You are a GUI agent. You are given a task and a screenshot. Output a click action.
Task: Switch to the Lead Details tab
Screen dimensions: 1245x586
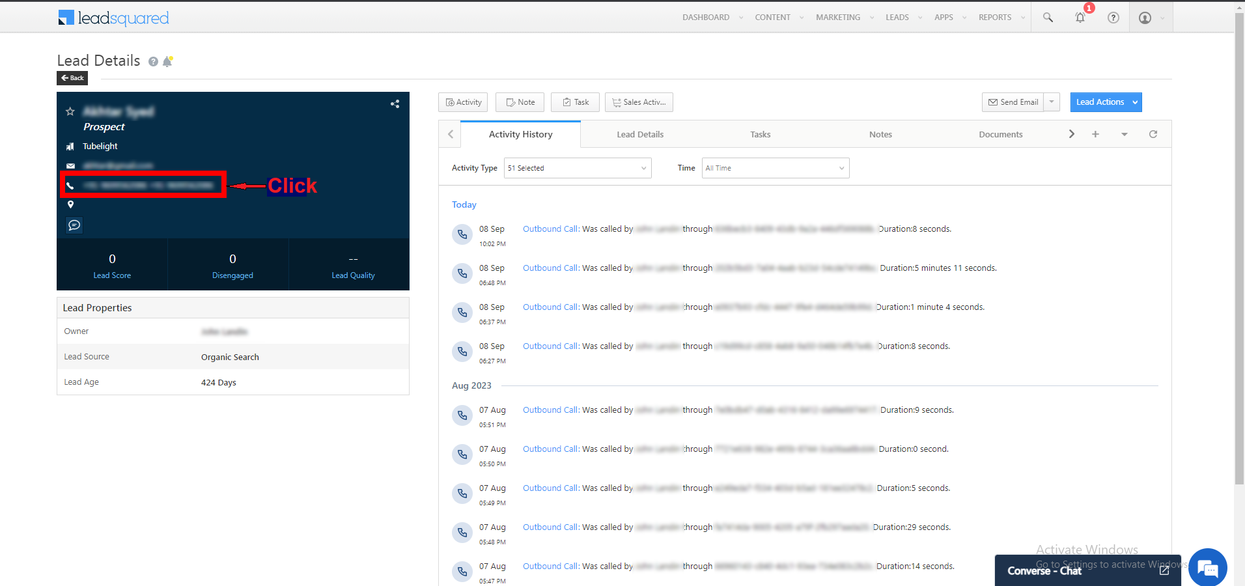[x=640, y=135]
